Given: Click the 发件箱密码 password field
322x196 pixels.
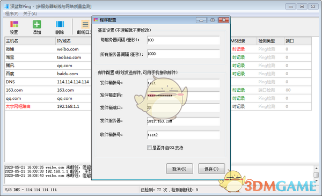Looking at the screenshot, I should (x=184, y=96).
